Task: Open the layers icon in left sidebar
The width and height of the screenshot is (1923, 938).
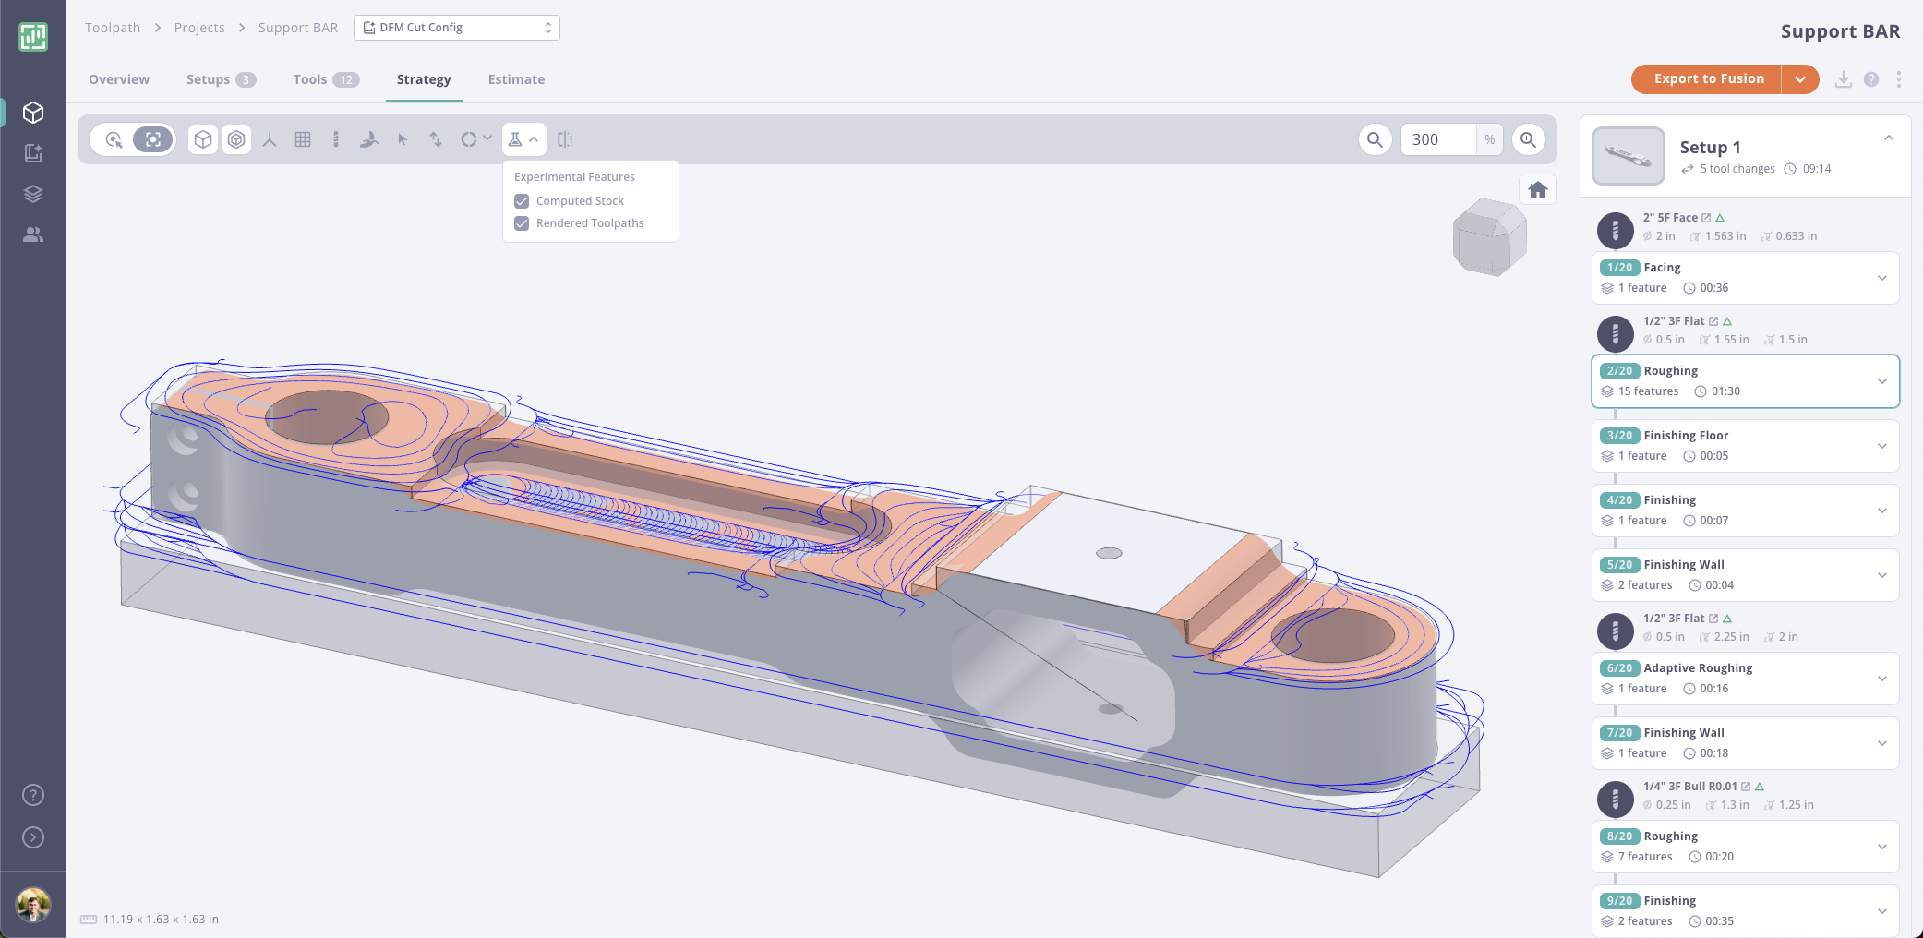Action: click(33, 194)
